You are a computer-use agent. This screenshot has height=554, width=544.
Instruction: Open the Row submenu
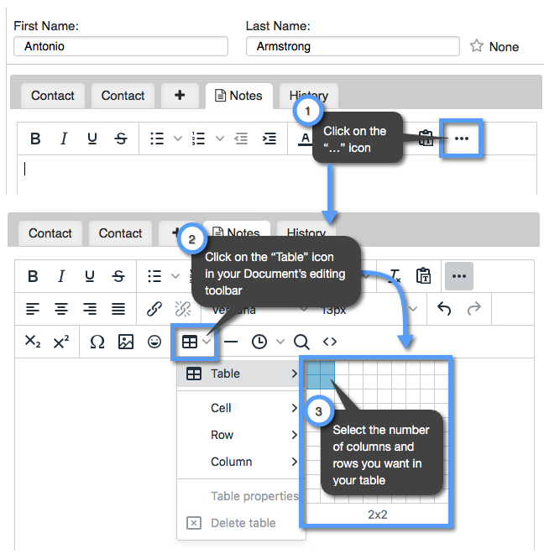click(x=241, y=435)
